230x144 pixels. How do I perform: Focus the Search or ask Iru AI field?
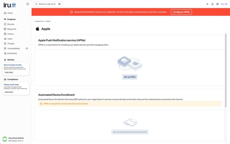tap(48, 4)
